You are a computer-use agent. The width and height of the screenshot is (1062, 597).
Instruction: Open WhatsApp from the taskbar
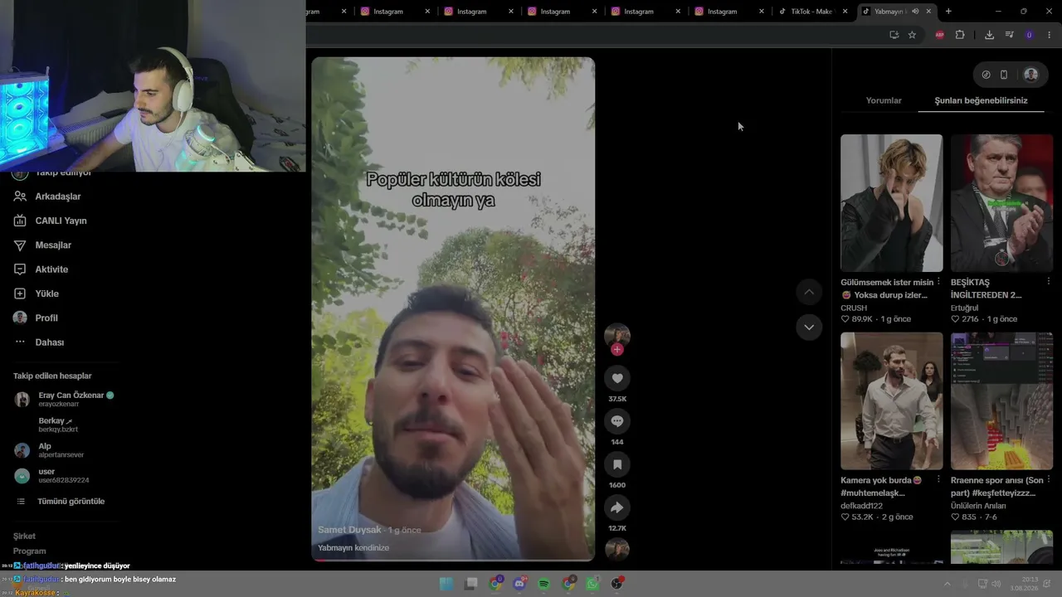pyautogui.click(x=592, y=584)
